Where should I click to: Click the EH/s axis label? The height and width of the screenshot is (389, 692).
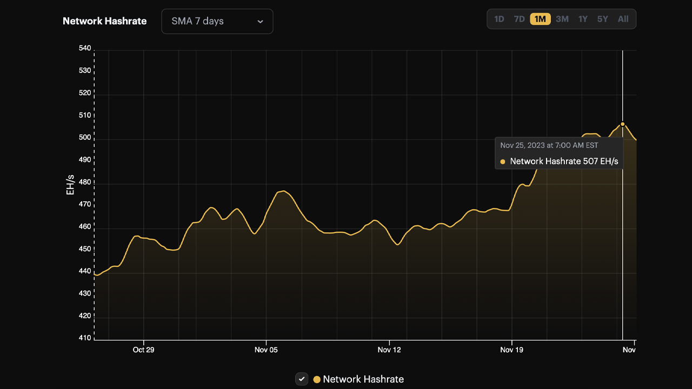pyautogui.click(x=70, y=184)
